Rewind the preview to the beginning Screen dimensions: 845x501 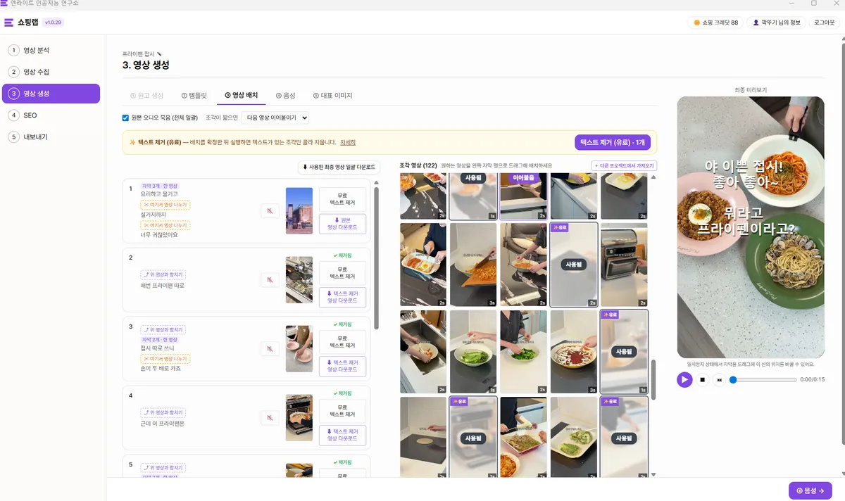point(719,380)
